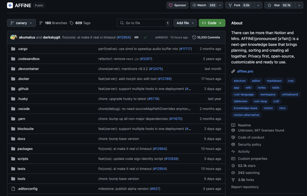Viewport: 307px width, 196px height.
Task: Open the affine.pro website link
Action: click(x=245, y=71)
